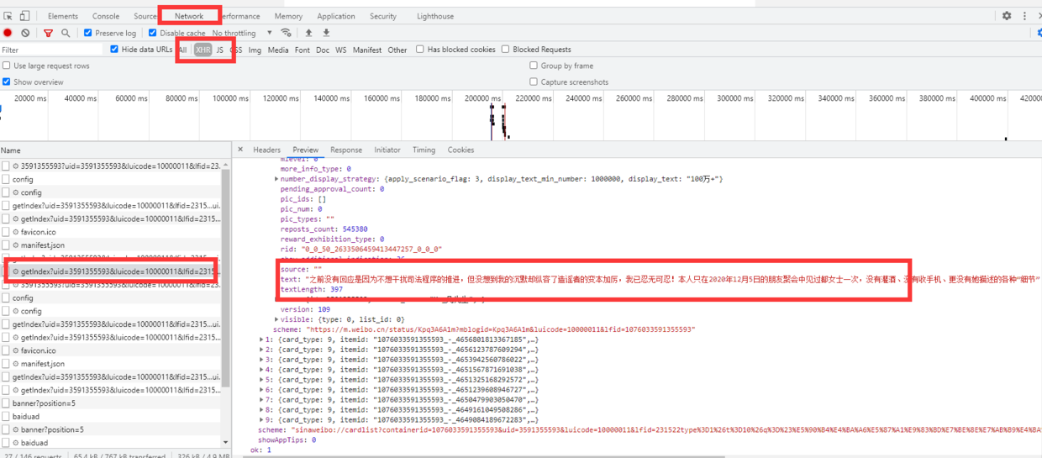Open the Response tab of request

[x=346, y=150]
